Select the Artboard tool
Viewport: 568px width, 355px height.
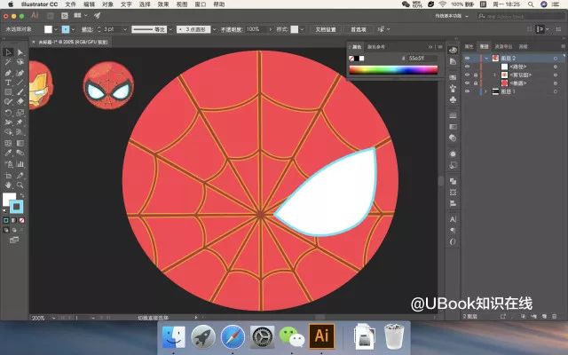8,176
